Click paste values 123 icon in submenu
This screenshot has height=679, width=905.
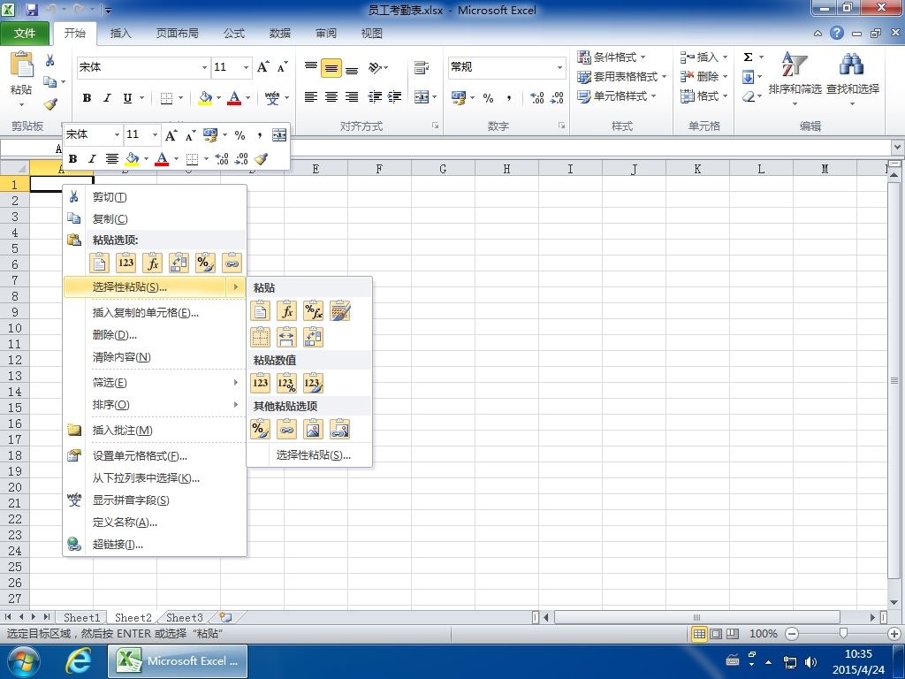click(260, 382)
